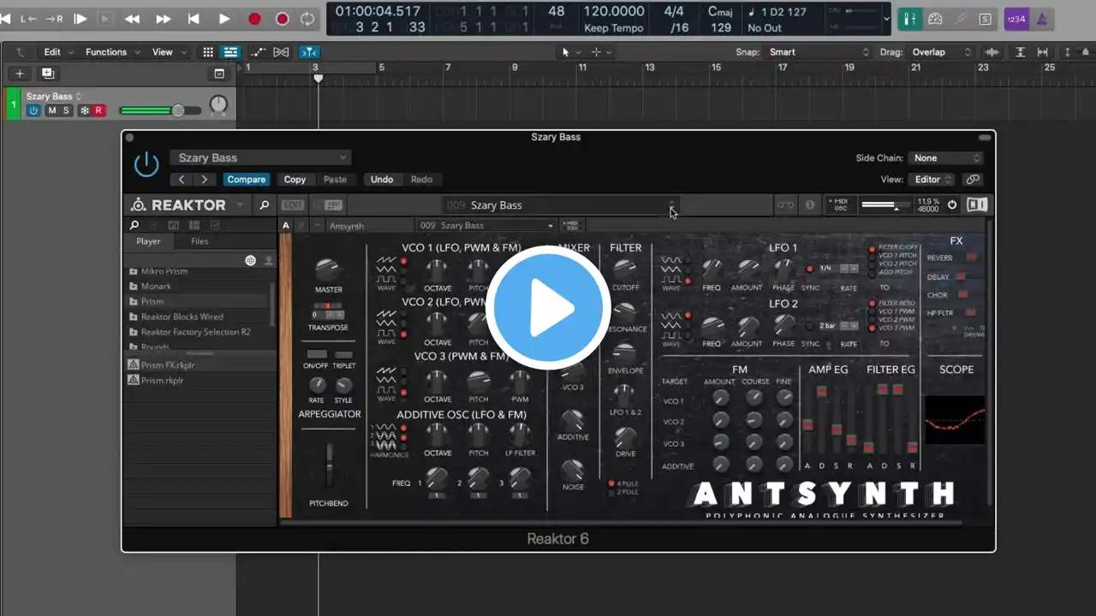
Task: Click the exclamation info icon in Reaktor header
Action: point(809,205)
